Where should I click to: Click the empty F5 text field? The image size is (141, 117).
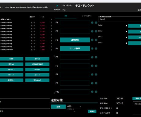[x=75, y=57]
